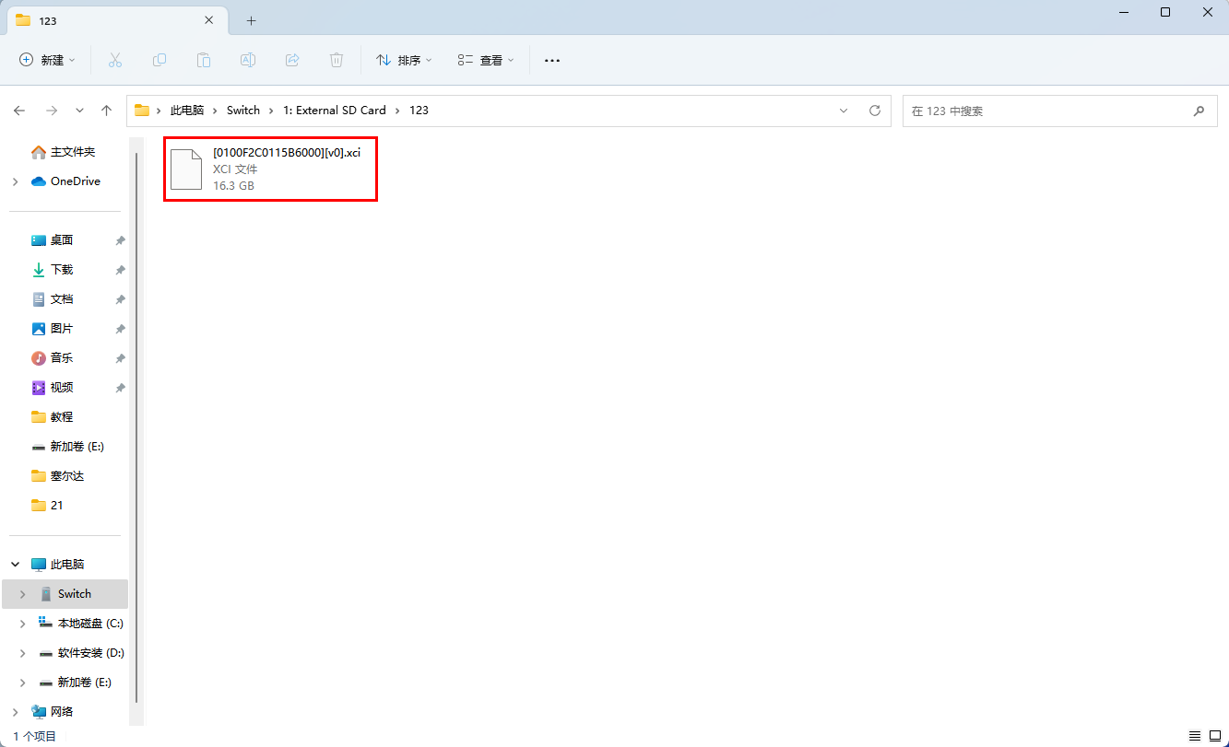Expand the OneDrive tree node
Image resolution: width=1229 pixels, height=747 pixels.
(15, 181)
